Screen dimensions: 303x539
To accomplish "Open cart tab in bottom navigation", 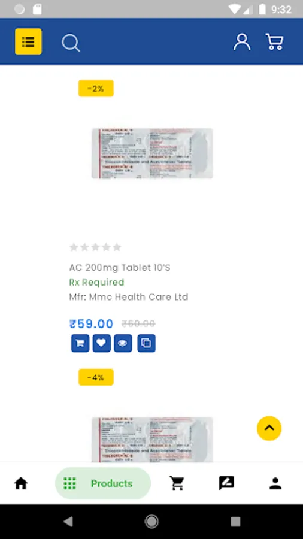I will pyautogui.click(x=177, y=483).
